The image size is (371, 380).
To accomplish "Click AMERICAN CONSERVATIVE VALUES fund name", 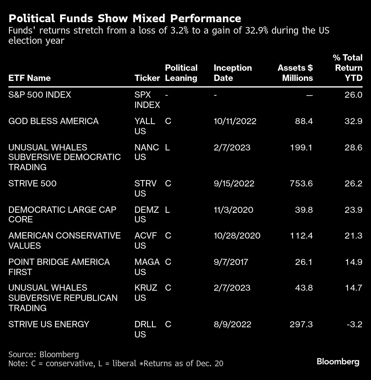I will click(65, 241).
